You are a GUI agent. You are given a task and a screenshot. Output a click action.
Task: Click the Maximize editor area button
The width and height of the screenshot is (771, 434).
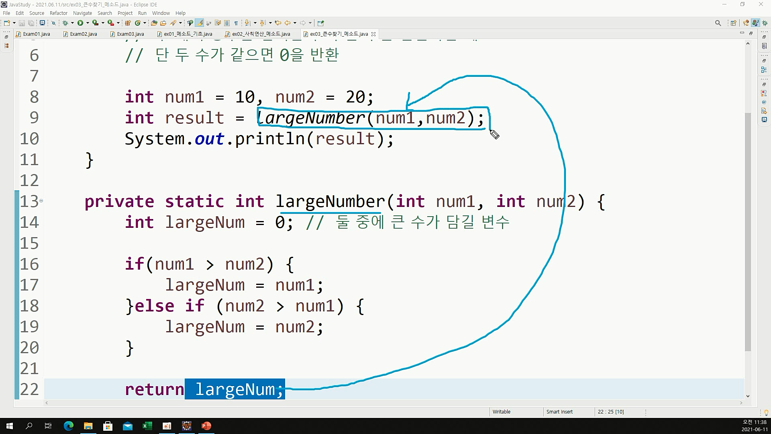751,33
